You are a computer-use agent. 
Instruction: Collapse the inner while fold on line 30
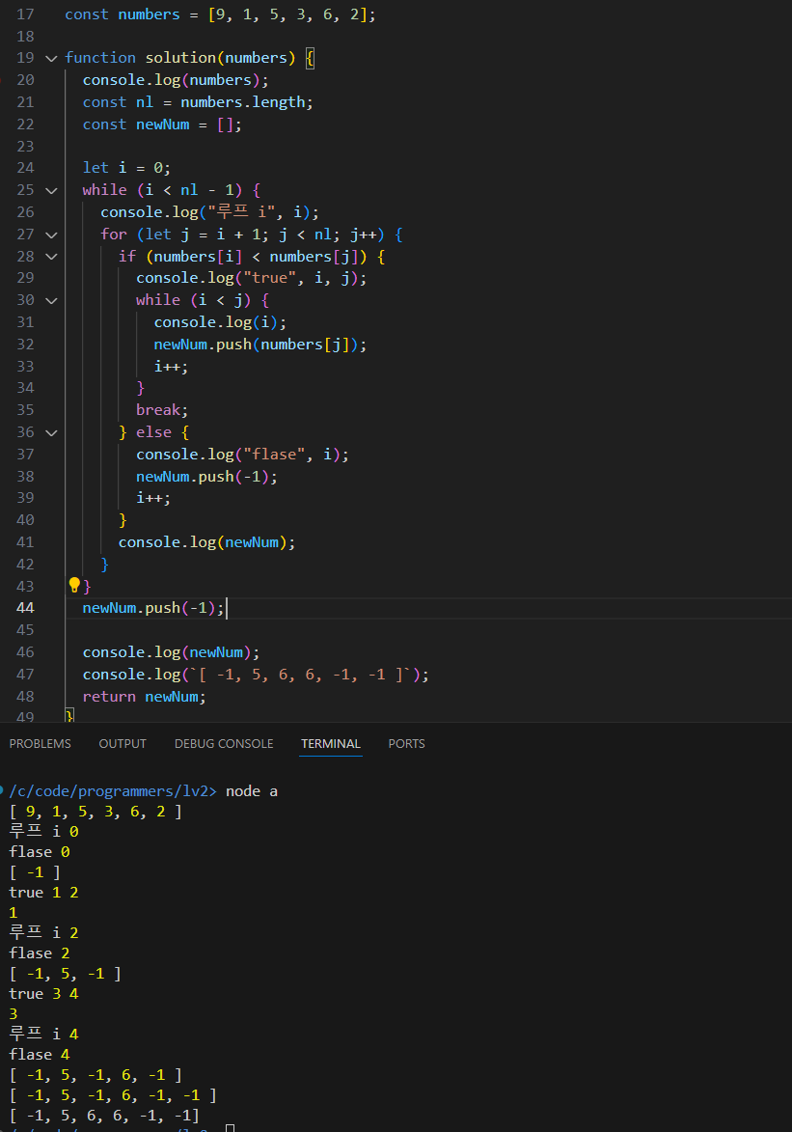[x=51, y=300]
